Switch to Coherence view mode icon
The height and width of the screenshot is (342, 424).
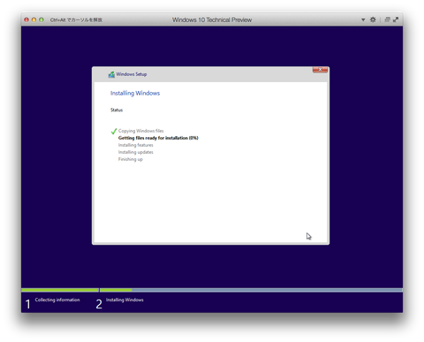388,19
